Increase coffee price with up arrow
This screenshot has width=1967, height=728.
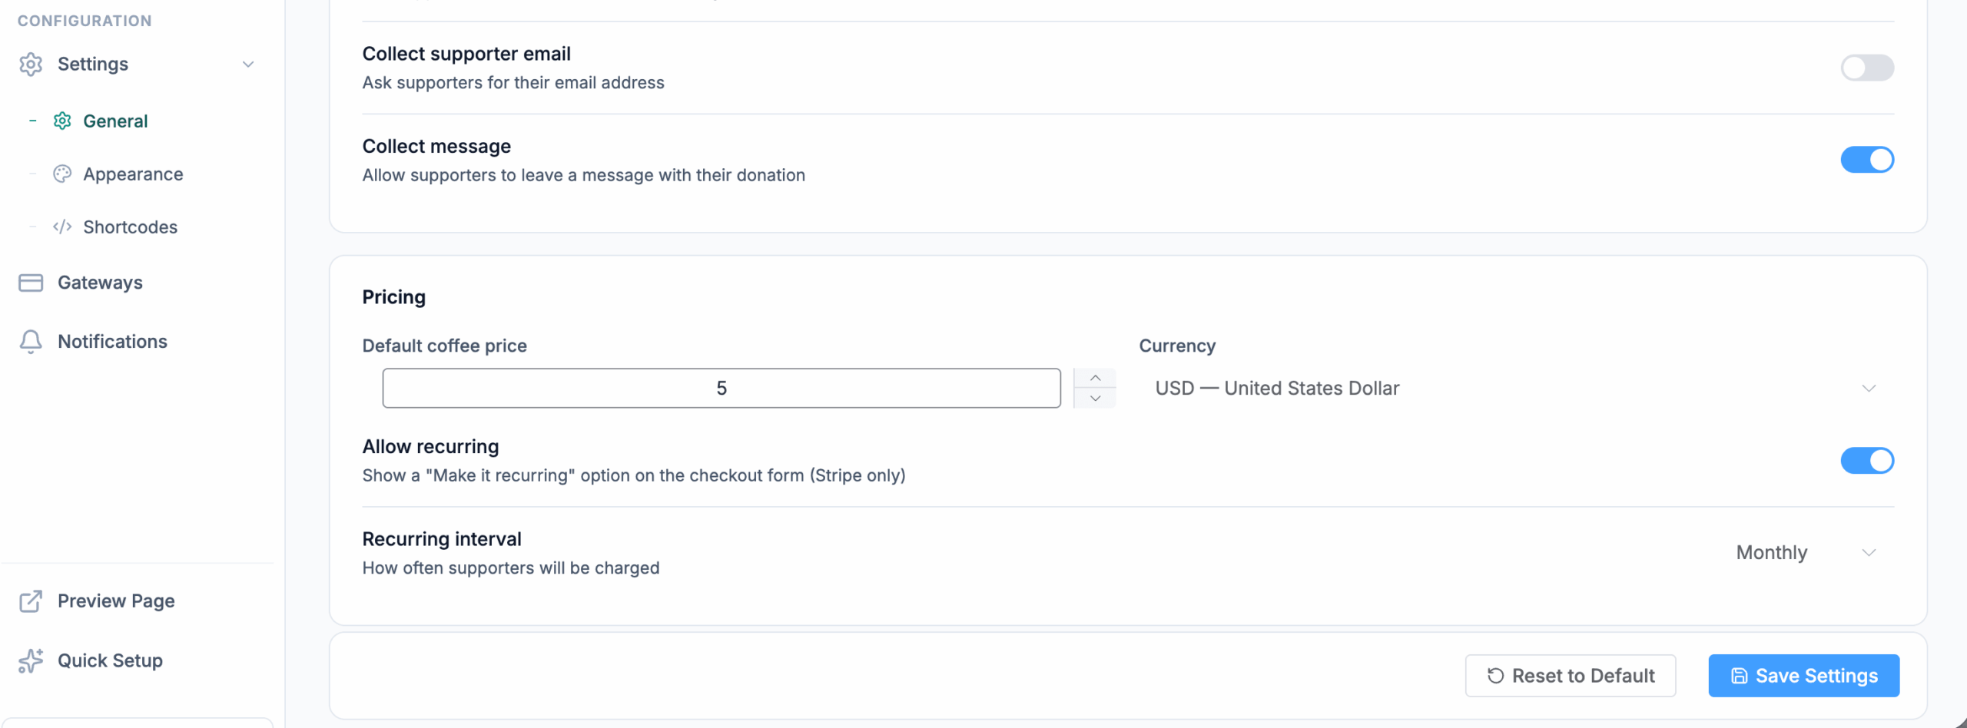click(x=1095, y=379)
